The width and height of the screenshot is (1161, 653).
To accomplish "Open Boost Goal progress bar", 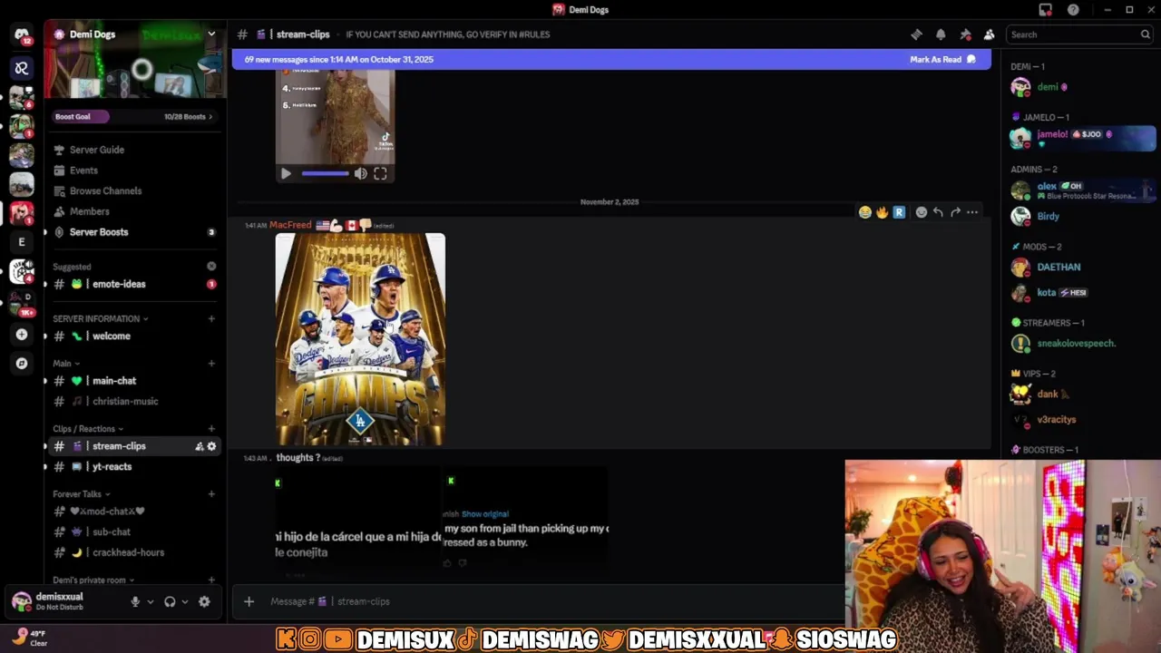I will (x=134, y=116).
